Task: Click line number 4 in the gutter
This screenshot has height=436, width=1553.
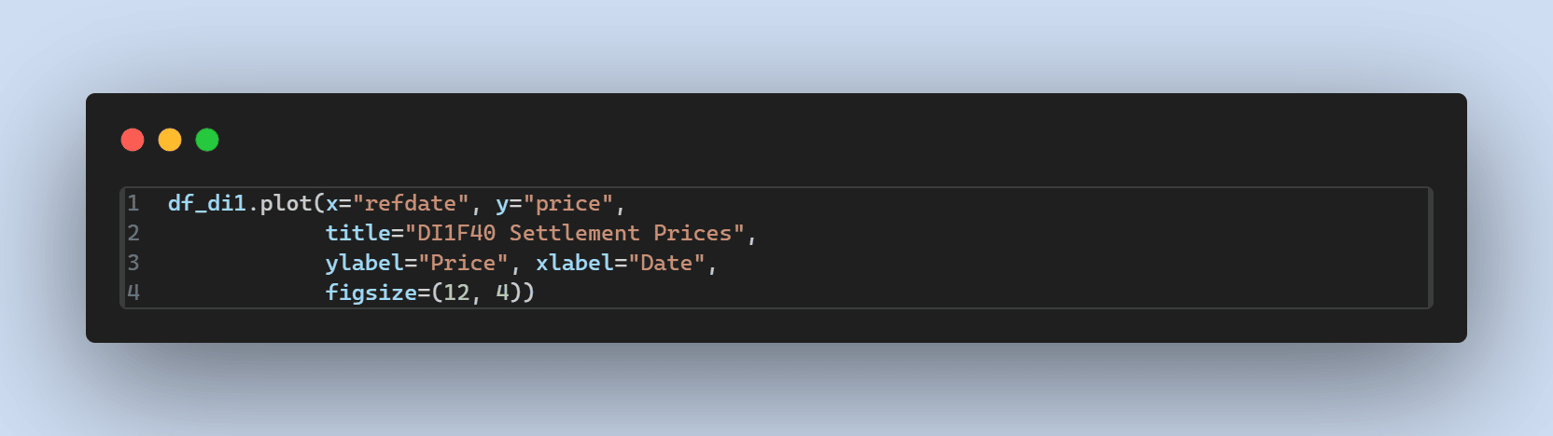Action: click(133, 293)
